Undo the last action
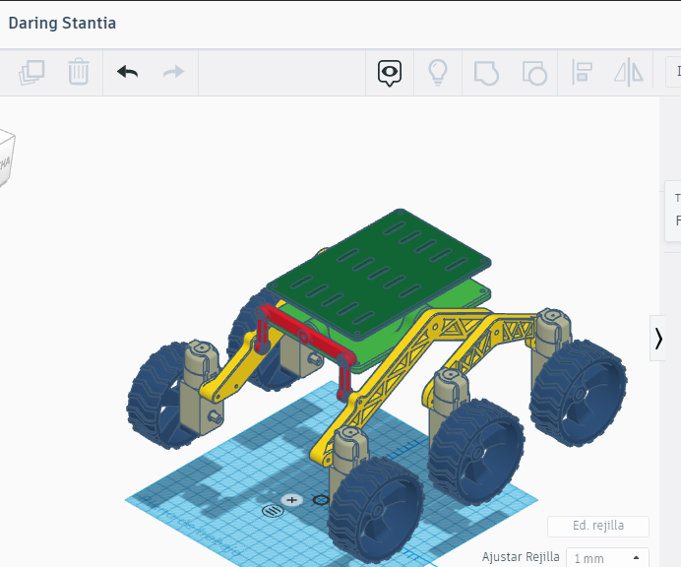681x567 pixels. 127,72
